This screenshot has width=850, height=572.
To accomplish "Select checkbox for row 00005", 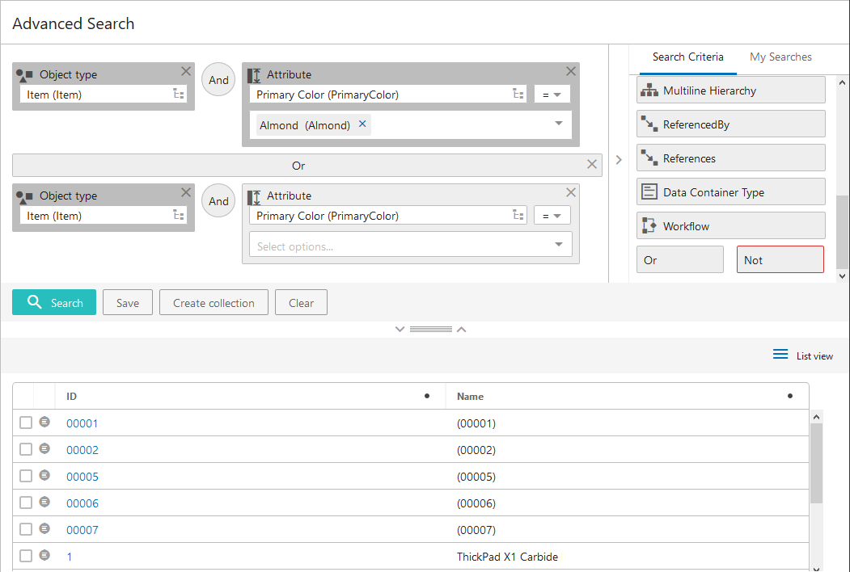I will [26, 476].
